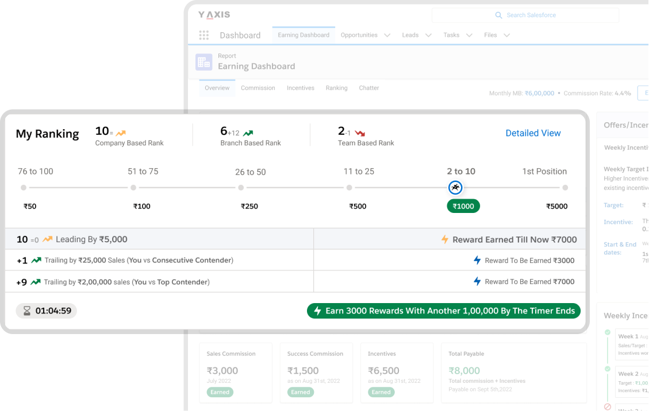Click the green ₹1000 reward badge
Screen dimensions: 649x411
(463, 206)
